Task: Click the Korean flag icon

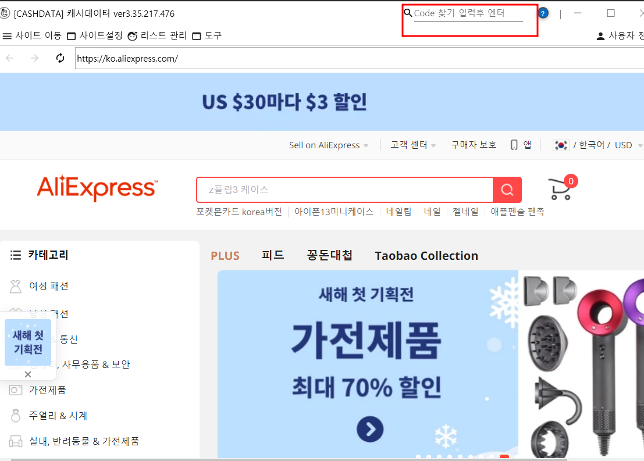Action: 561,145
